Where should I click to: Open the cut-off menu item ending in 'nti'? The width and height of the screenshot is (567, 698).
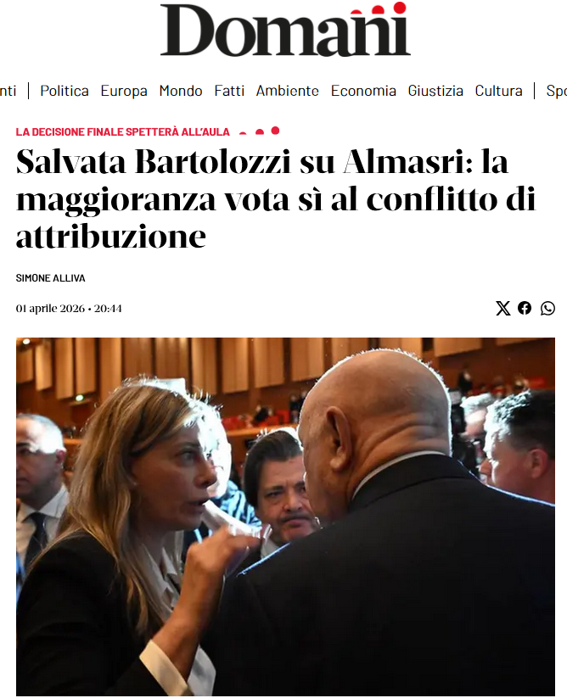pos(8,91)
